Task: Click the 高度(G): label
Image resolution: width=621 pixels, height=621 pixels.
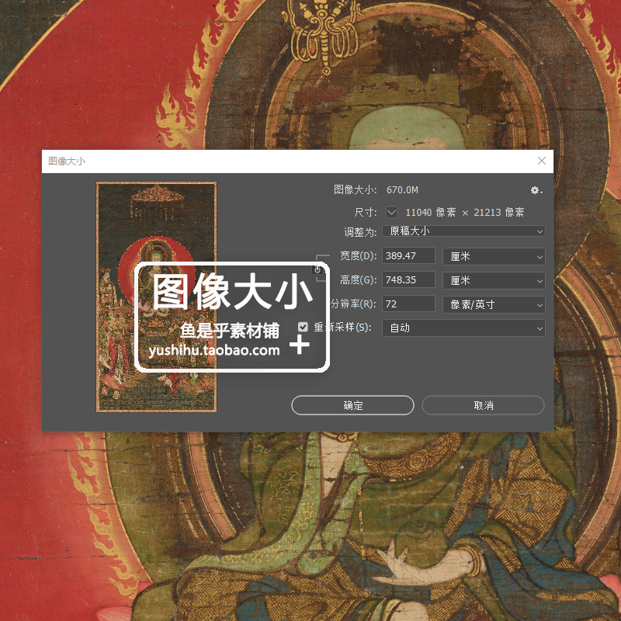Action: 359,280
